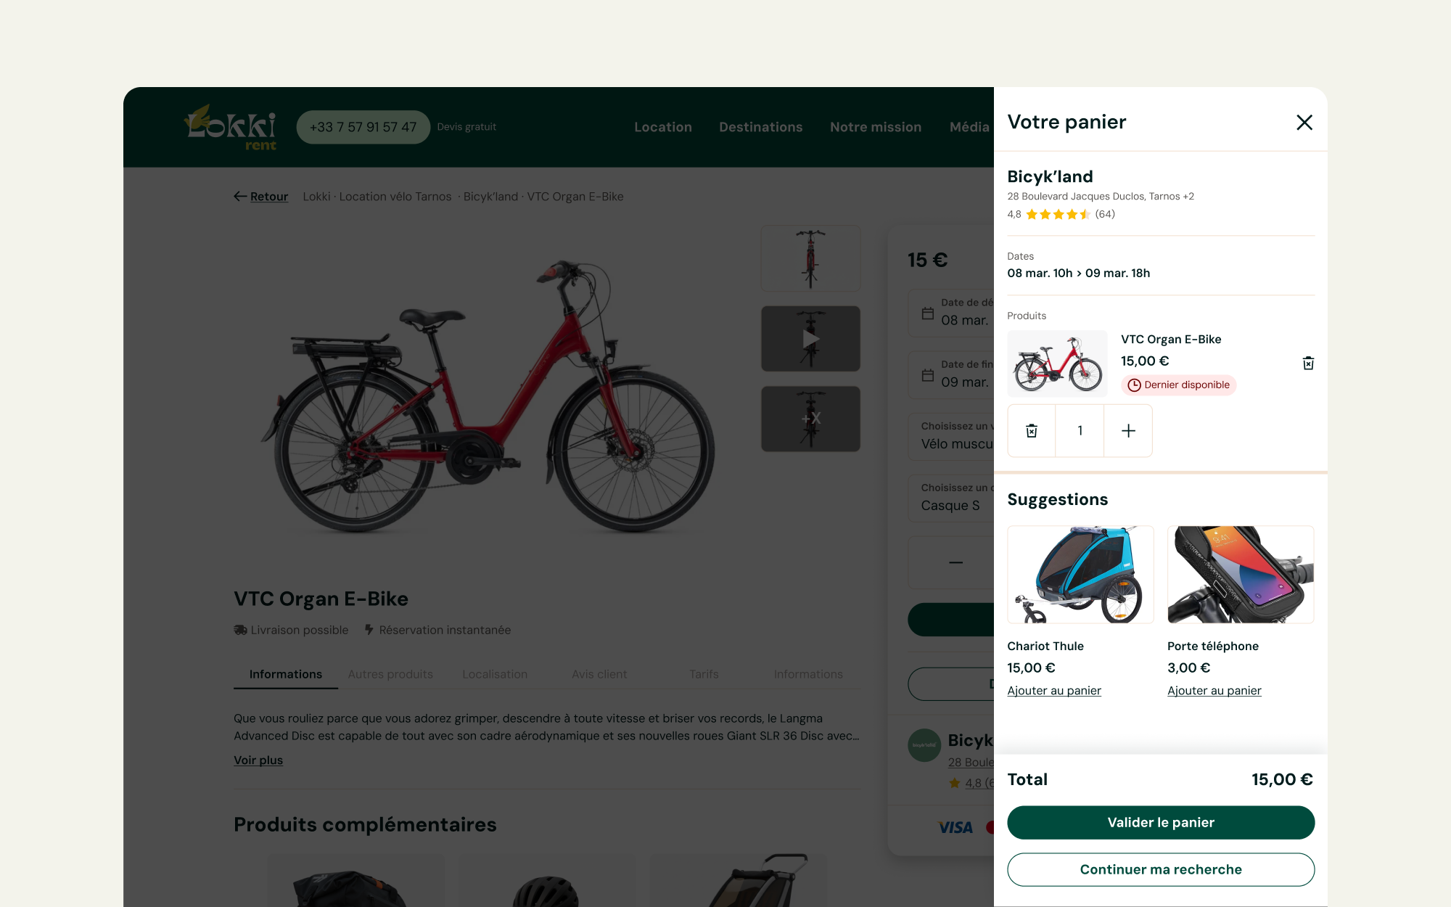This screenshot has width=1451, height=907.
Task: Increase quantity with the plus icon
Action: click(1128, 431)
